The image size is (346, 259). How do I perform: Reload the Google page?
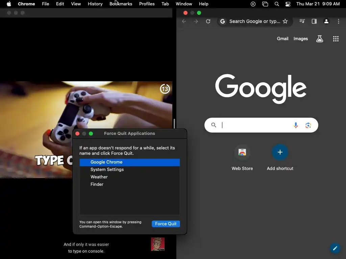point(208,21)
